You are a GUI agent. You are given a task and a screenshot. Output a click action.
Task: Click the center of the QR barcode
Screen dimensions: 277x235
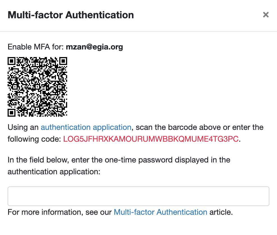pos(37,87)
